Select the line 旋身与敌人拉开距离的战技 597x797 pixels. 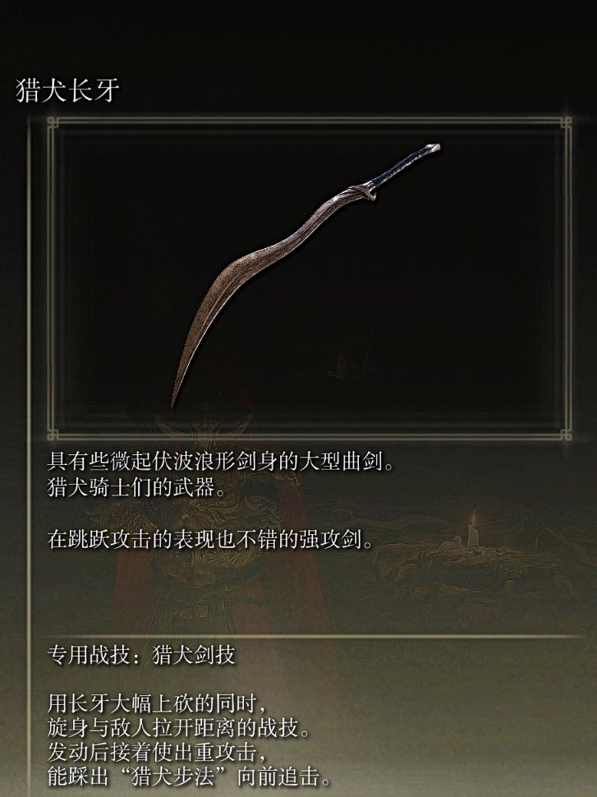pyautogui.click(x=178, y=728)
